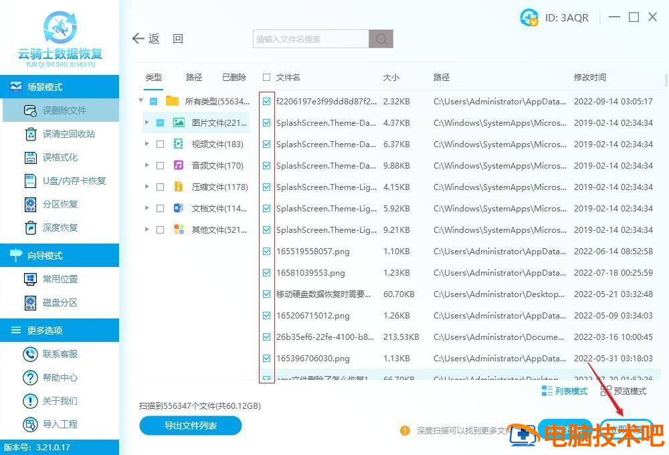Collapse the 所有类型 tree node

140,101
